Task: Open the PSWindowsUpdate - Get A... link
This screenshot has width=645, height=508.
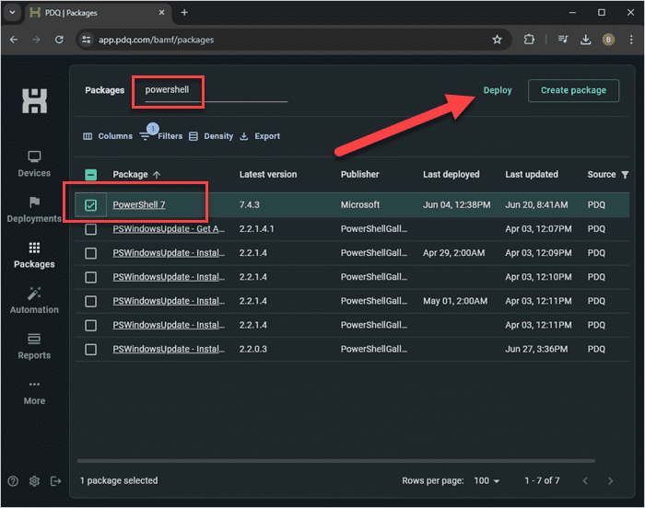Action: [169, 229]
